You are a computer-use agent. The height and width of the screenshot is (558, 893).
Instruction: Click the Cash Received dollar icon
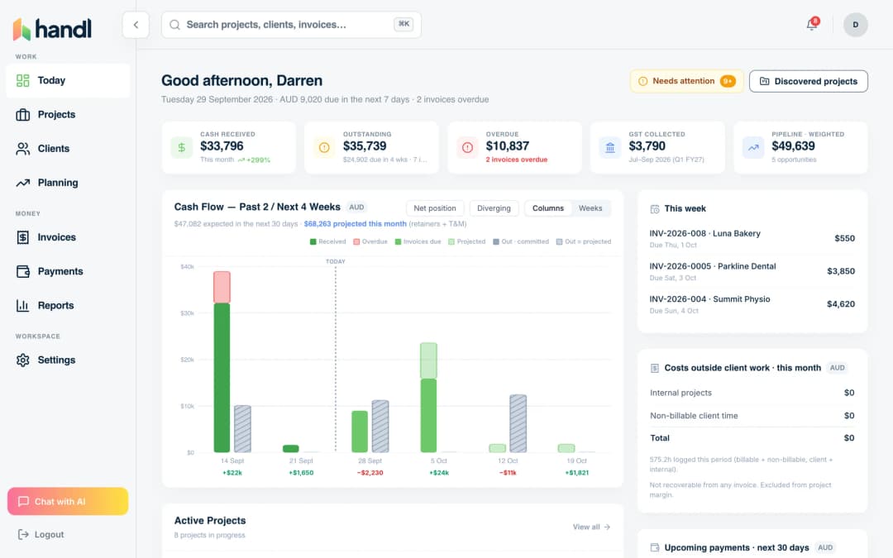coord(182,148)
